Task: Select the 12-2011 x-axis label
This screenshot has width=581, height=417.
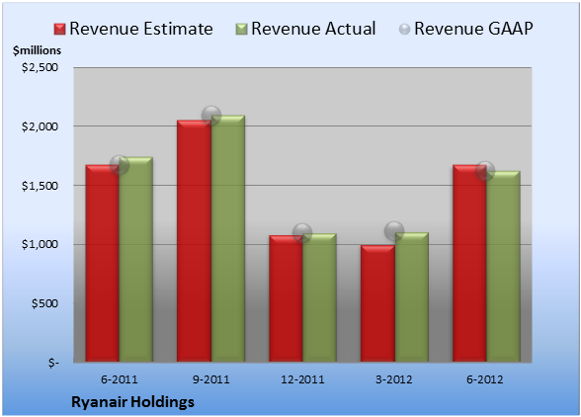Action: pyautogui.click(x=302, y=379)
